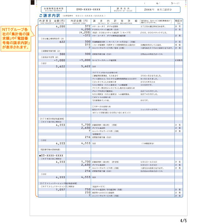
Task: Click "60です。" points value
Action: 145,100
